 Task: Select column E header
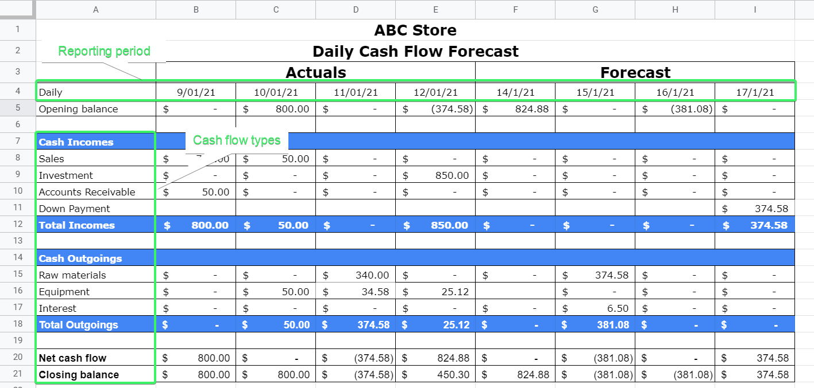point(435,9)
